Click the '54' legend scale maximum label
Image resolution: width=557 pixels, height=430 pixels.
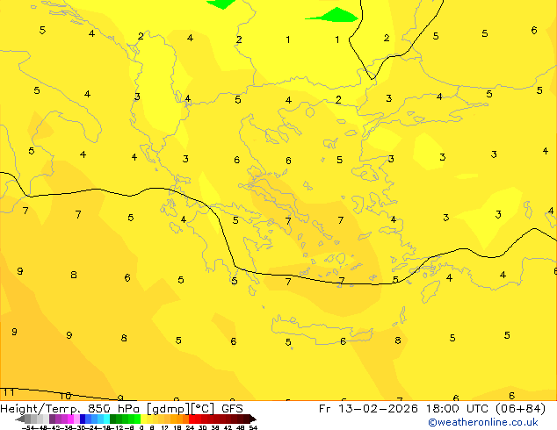pyautogui.click(x=253, y=427)
